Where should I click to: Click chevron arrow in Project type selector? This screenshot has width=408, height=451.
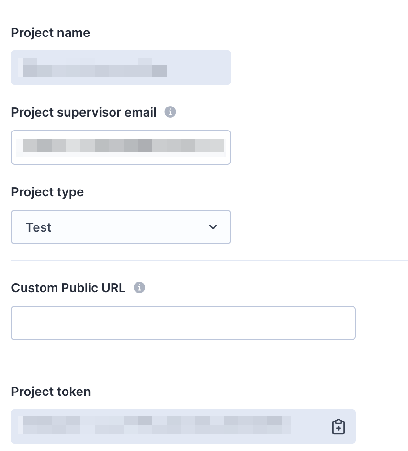[213, 227]
